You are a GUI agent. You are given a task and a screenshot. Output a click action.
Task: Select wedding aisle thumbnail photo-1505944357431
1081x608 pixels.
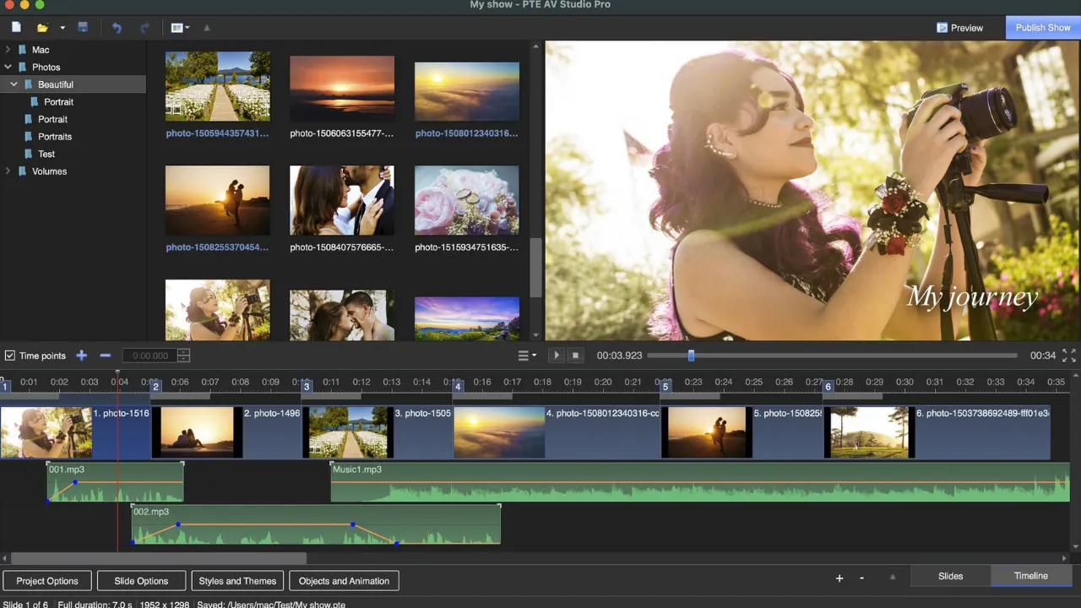(x=218, y=86)
